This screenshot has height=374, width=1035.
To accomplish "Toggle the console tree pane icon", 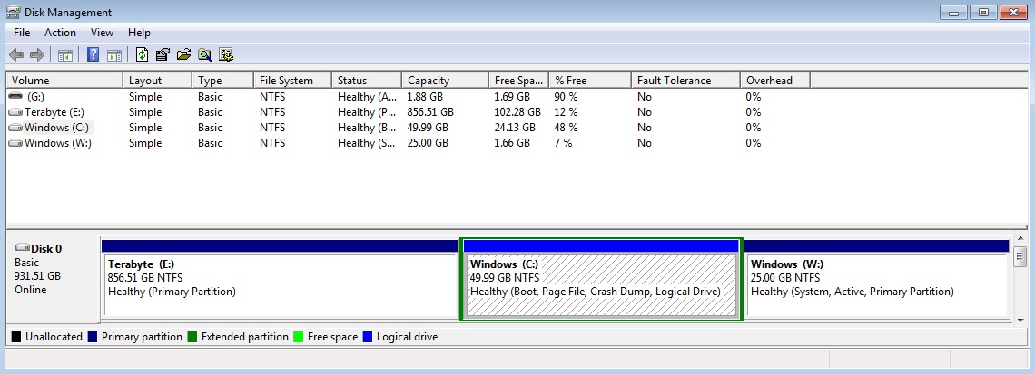I will tap(64, 54).
